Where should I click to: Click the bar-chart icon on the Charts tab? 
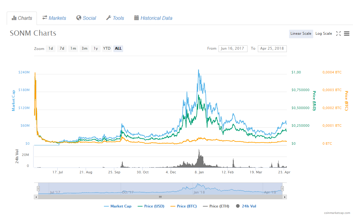[x=13, y=18]
